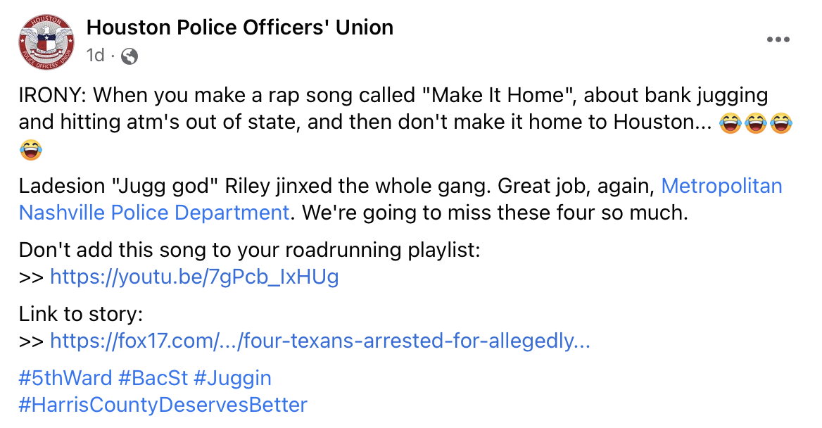Click the #Juggin hashtag

[232, 378]
